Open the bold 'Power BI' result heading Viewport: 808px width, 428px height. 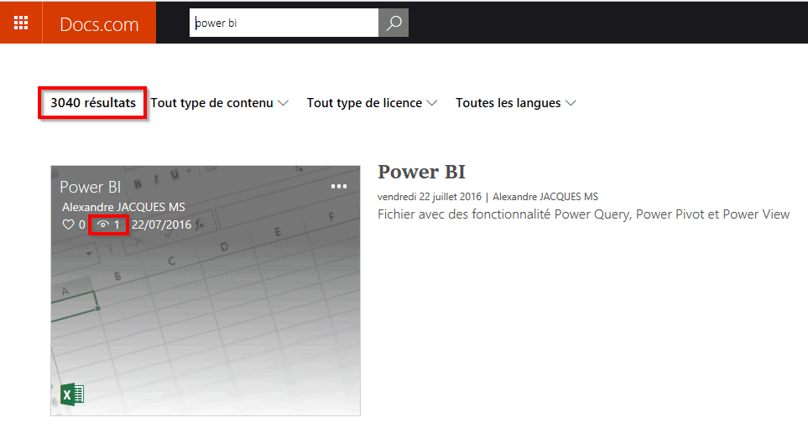point(421,172)
